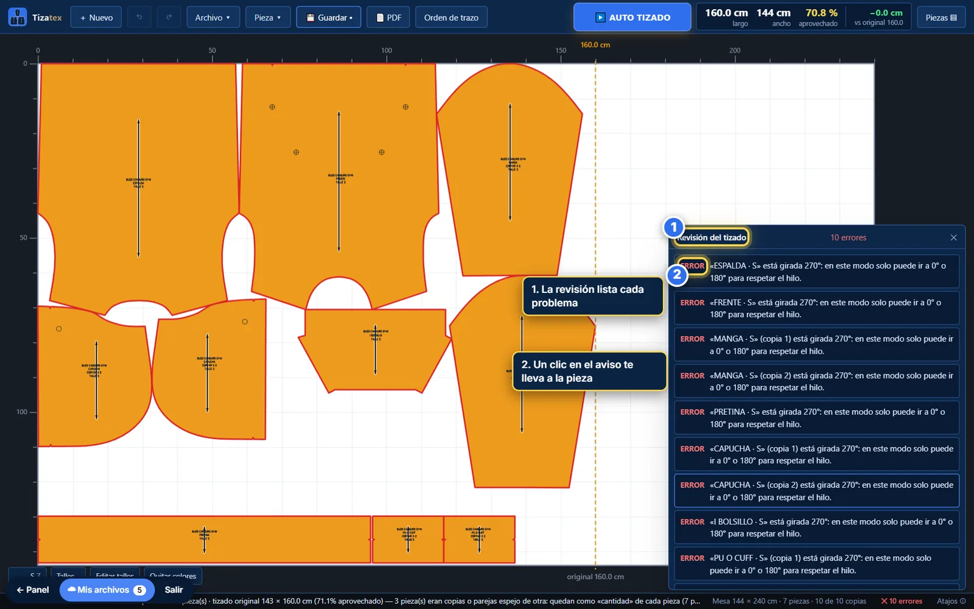Click the 144 cm ancho readout
The height and width of the screenshot is (609, 974).
774,17
